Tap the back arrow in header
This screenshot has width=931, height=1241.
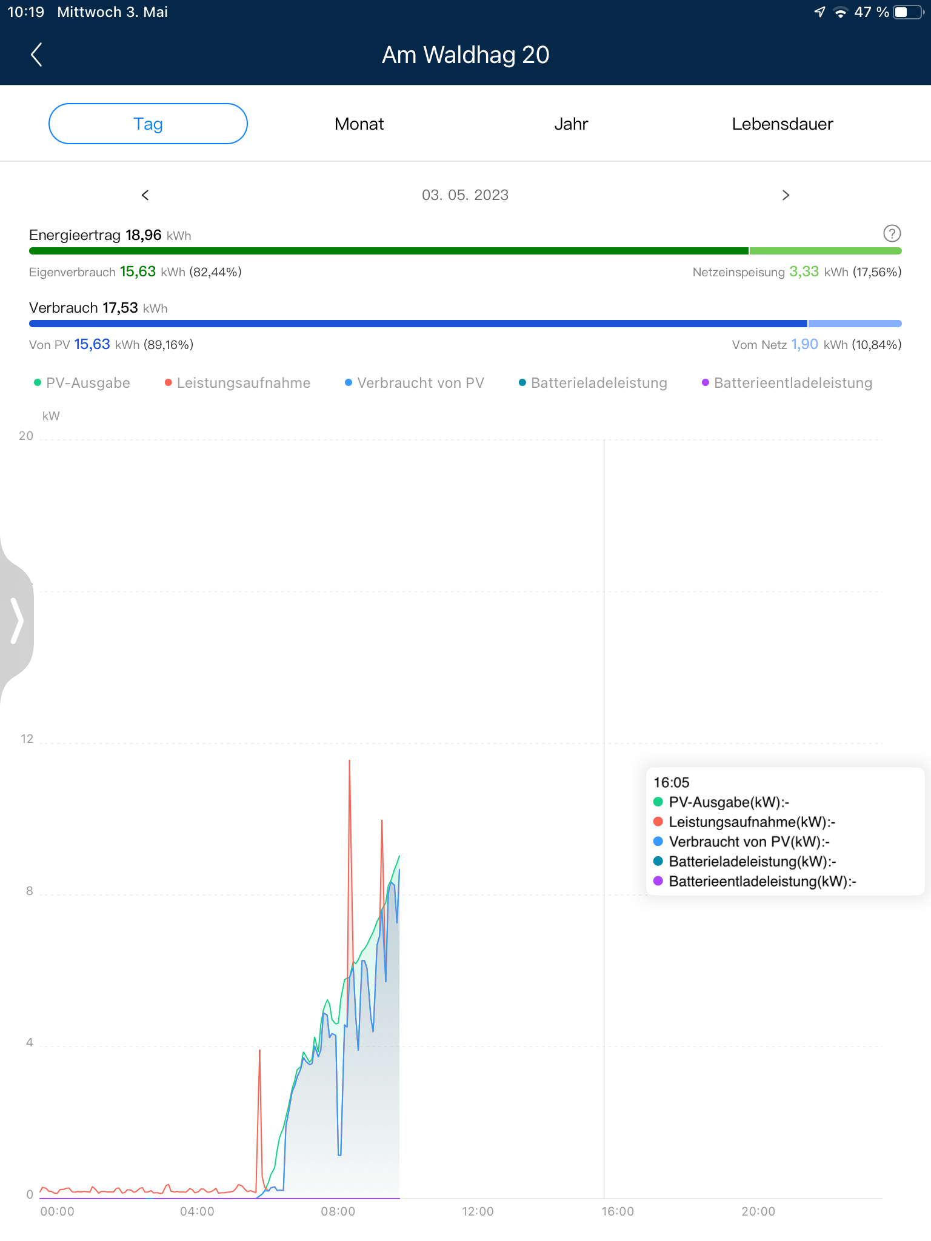click(x=36, y=55)
